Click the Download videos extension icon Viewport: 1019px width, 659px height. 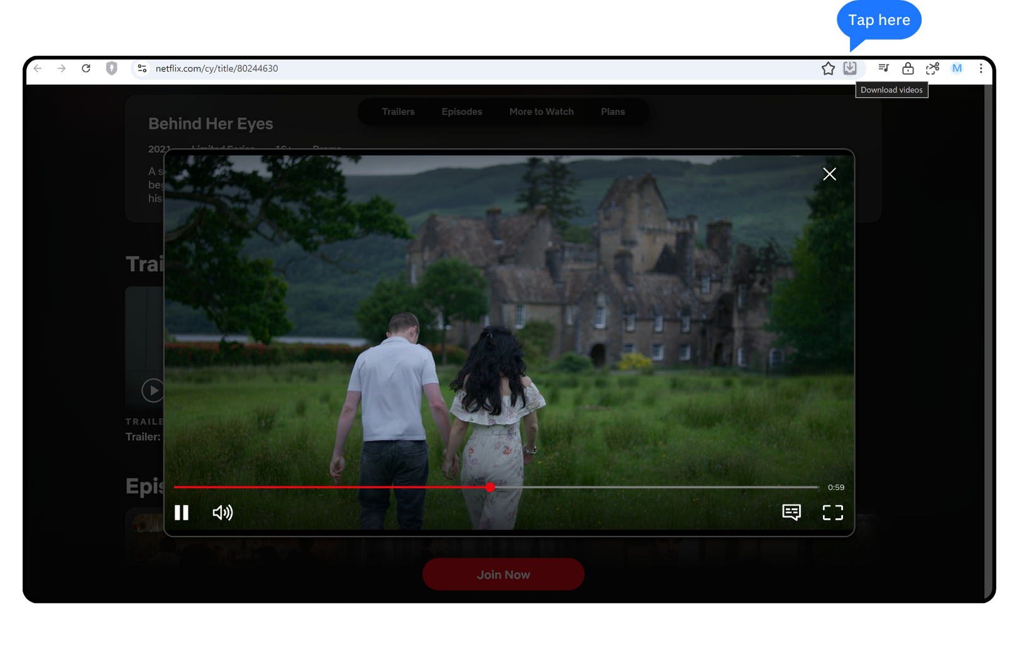(850, 68)
